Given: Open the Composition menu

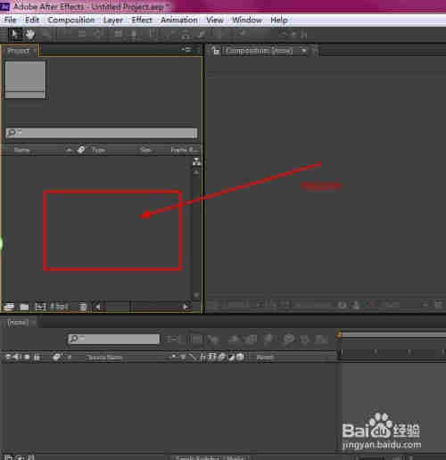Looking at the screenshot, I should [71, 20].
